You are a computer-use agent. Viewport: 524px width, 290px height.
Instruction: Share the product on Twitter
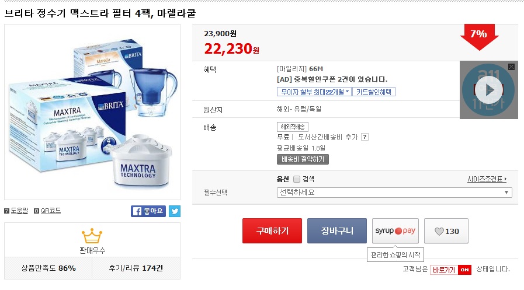coord(175,211)
